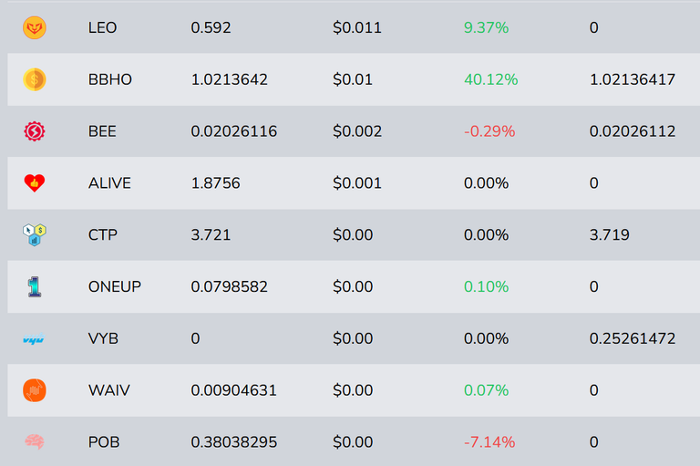Click the 9.37% LEO change
The width and height of the screenshot is (700, 466).
click(x=486, y=27)
